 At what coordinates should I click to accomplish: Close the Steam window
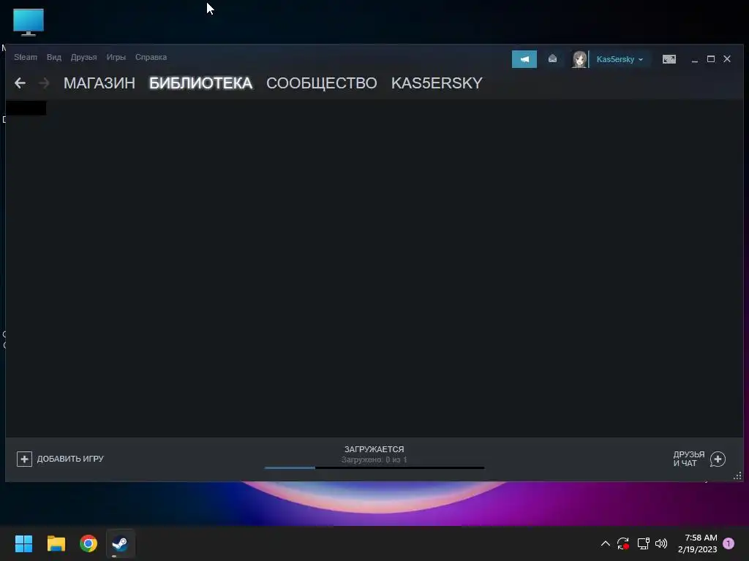pos(727,58)
